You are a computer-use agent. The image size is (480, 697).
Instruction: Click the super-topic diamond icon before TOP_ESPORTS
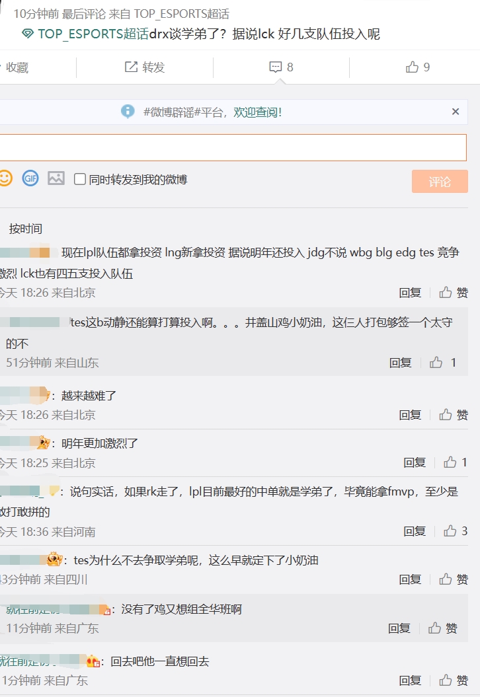pyautogui.click(x=28, y=34)
